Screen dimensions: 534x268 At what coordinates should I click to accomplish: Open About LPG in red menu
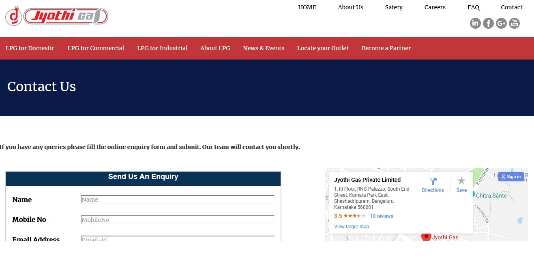coord(215,48)
